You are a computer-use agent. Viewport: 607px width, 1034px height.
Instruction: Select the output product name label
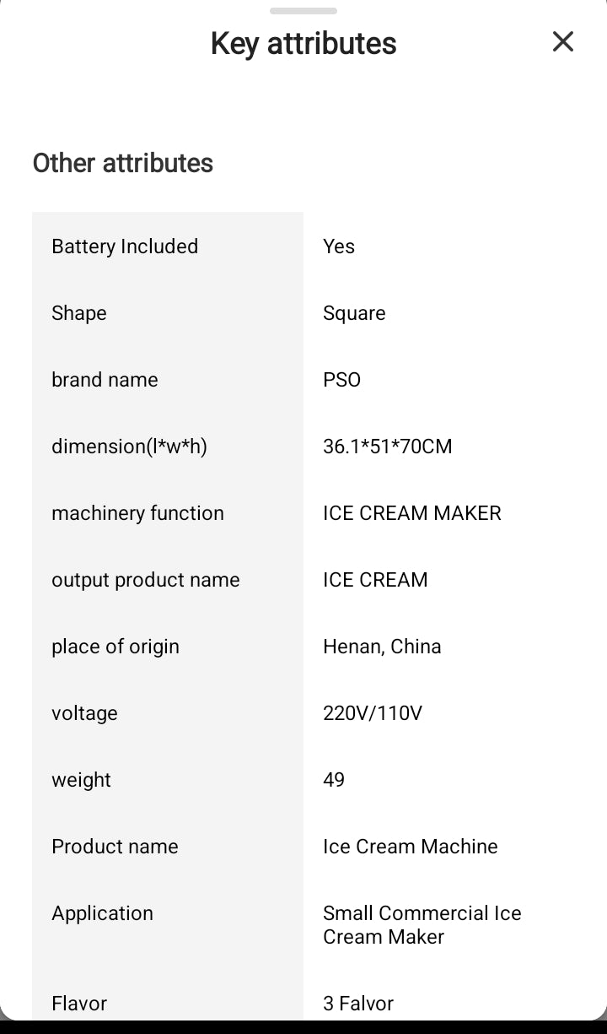point(146,580)
